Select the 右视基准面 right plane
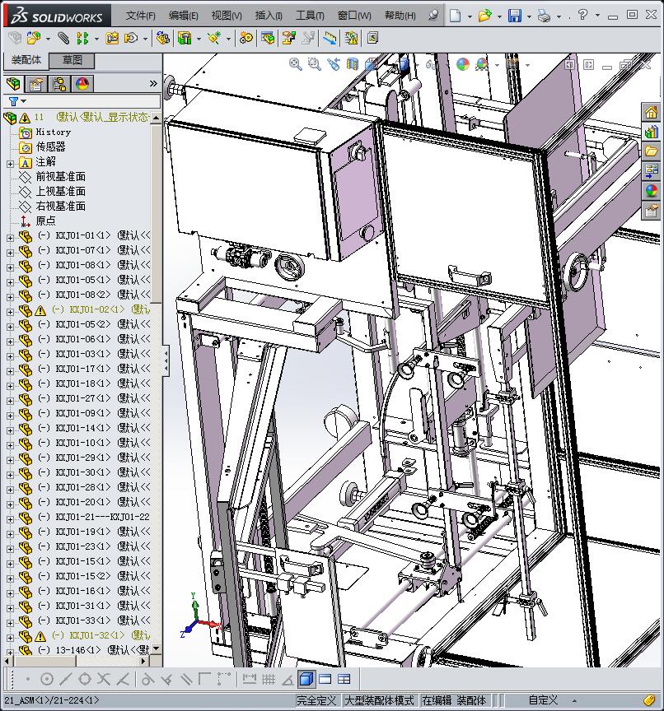Screen dimensions: 664x711 click(61, 207)
